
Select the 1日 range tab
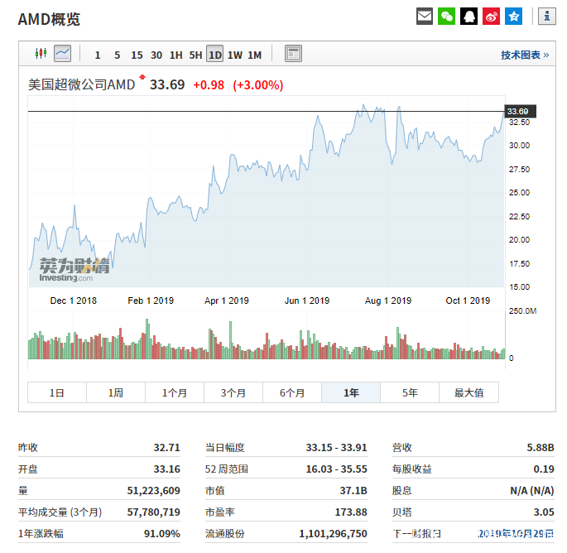coord(57,392)
